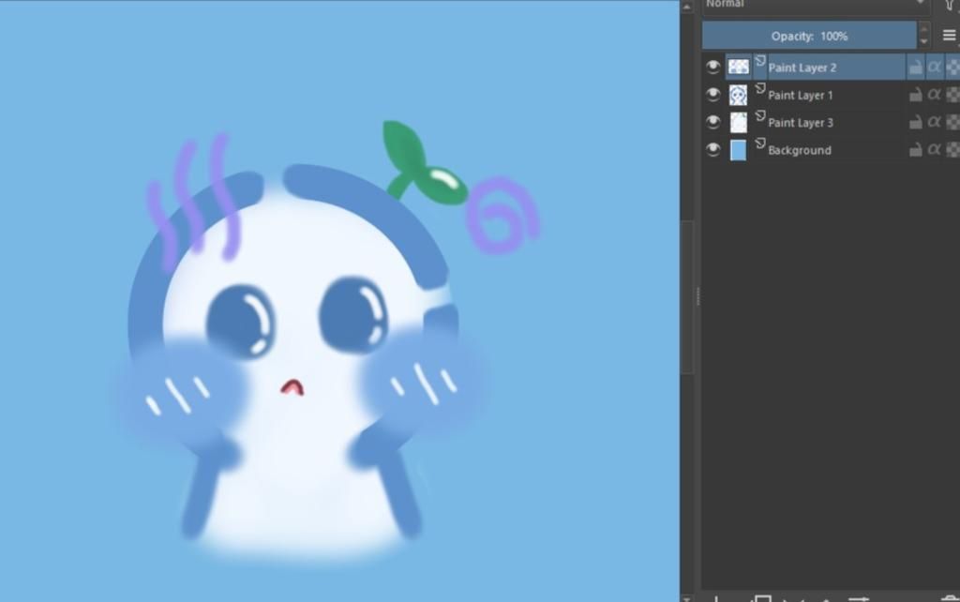Toggle inherit alpha checker icon on Paint Layer 2

[x=953, y=67]
